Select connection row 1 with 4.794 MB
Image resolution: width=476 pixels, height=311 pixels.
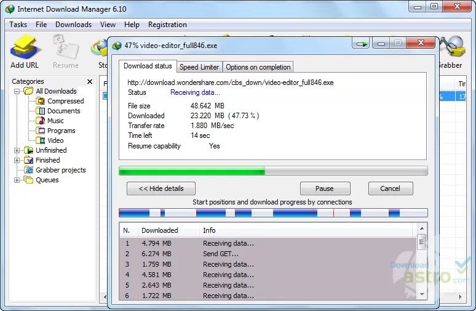click(269, 243)
